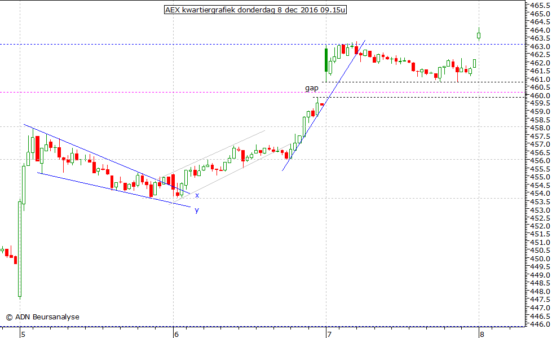Click the blue 'x' trendline label
Viewport: 552px width, 338px height.
click(197, 195)
